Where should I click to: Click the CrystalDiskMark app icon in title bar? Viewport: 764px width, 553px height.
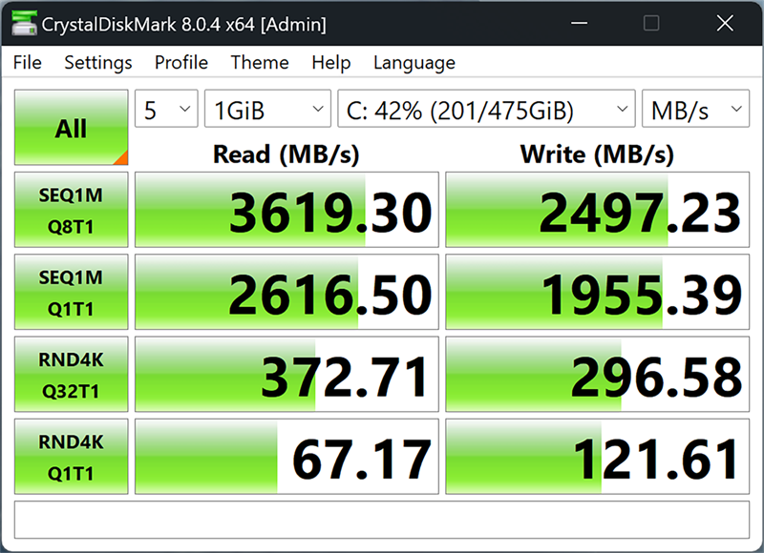pos(25,23)
